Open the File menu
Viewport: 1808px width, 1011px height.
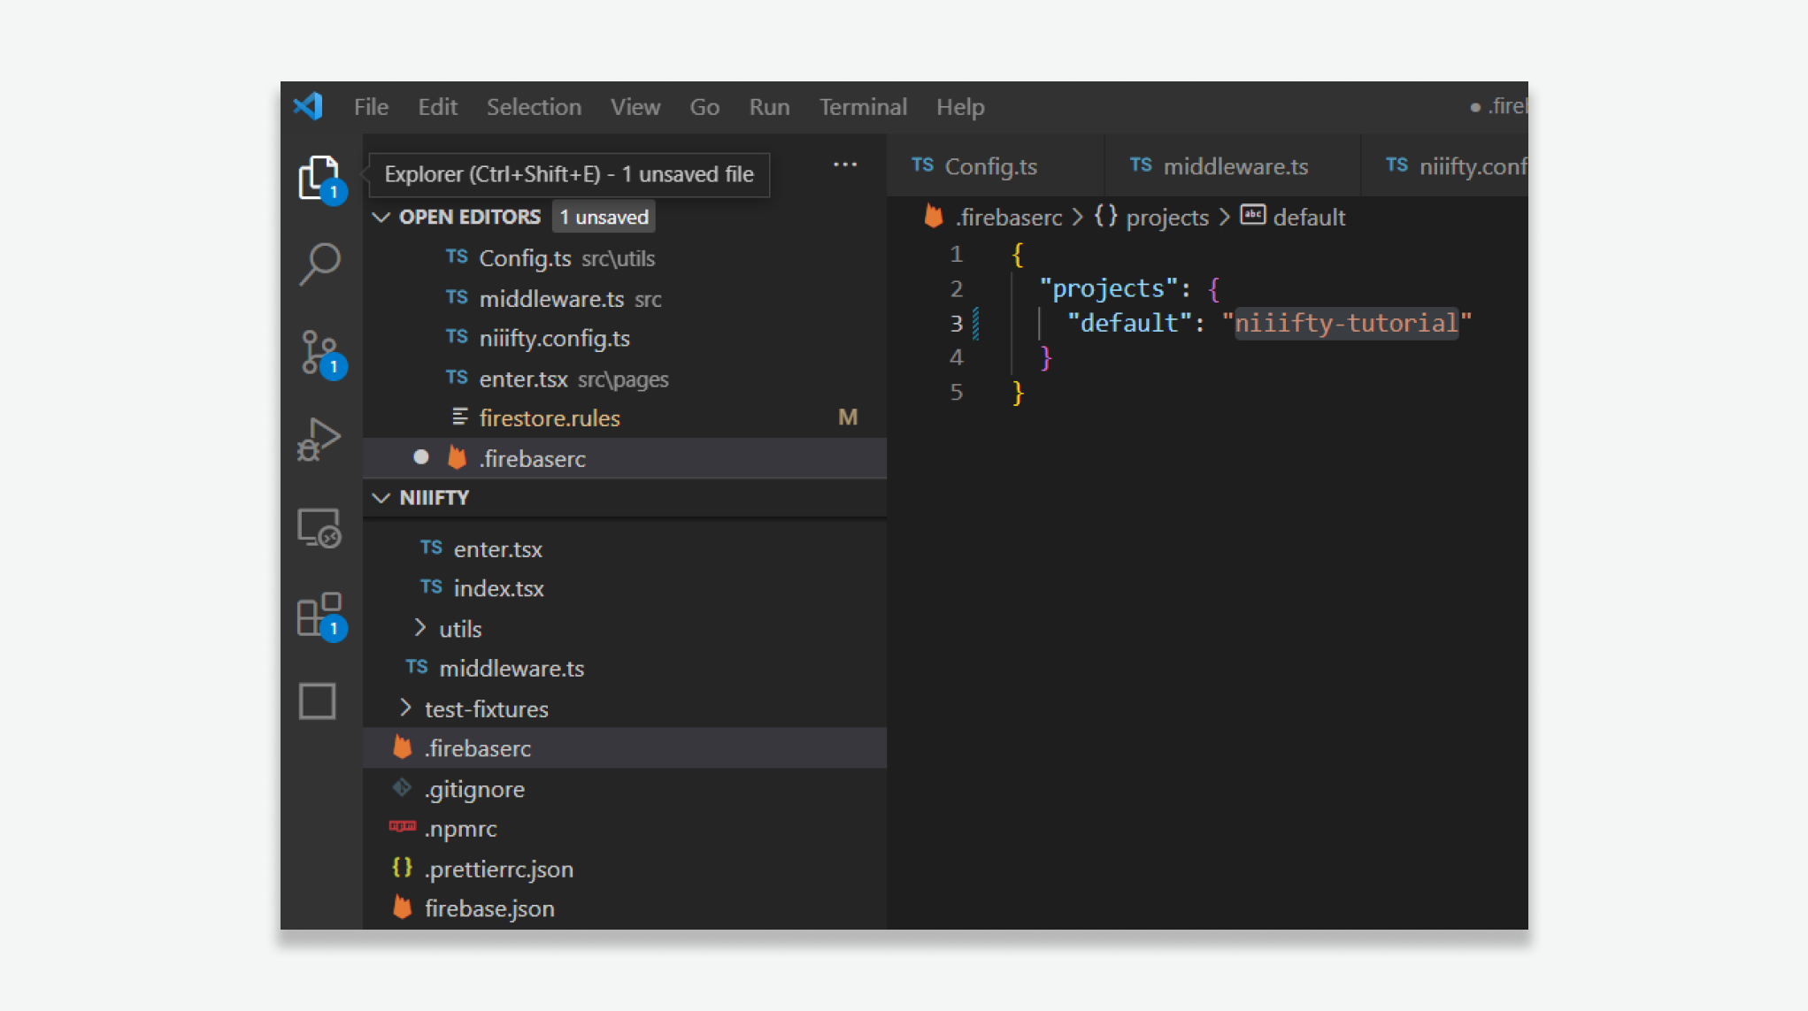(371, 107)
